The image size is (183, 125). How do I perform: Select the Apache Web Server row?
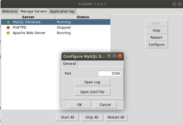[56, 33]
